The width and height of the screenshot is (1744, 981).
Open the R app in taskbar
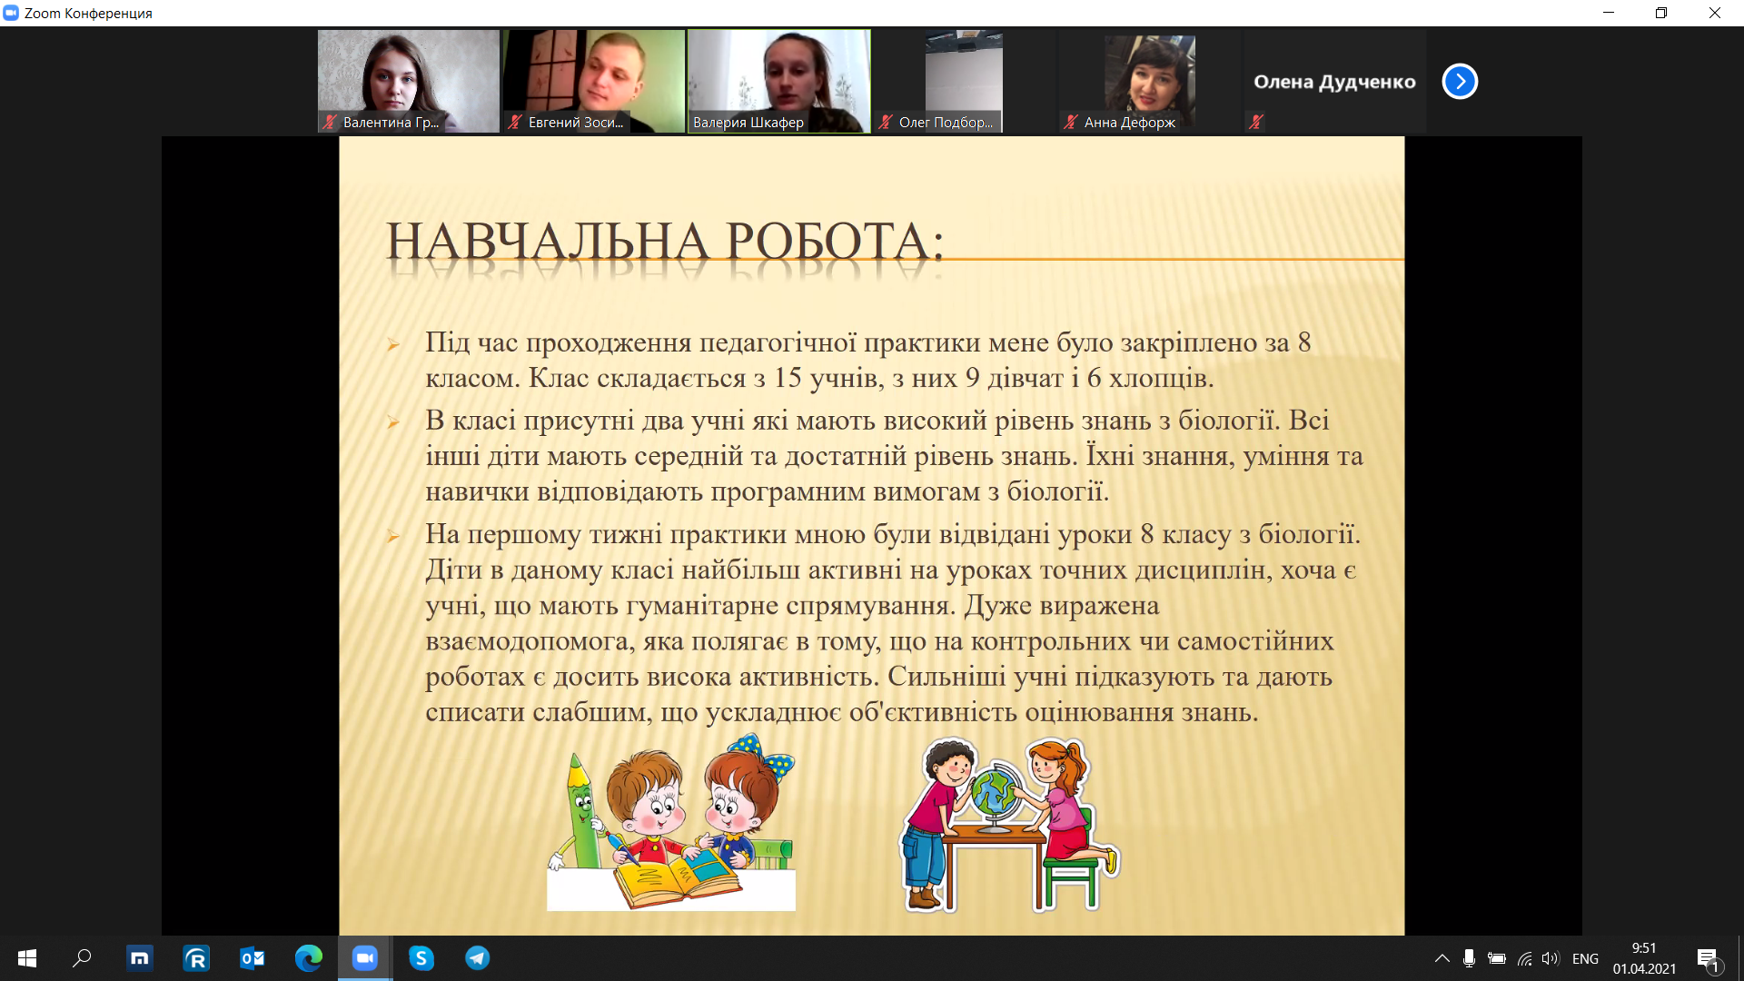point(196,958)
